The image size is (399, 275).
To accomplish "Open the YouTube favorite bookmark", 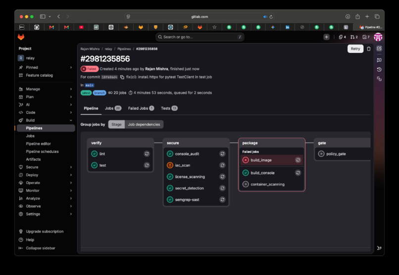I will [81, 27].
